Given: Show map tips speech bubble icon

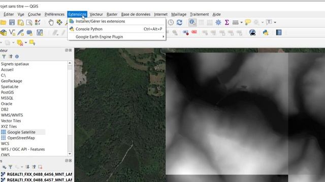Looking at the screenshot, I should tap(248, 22).
